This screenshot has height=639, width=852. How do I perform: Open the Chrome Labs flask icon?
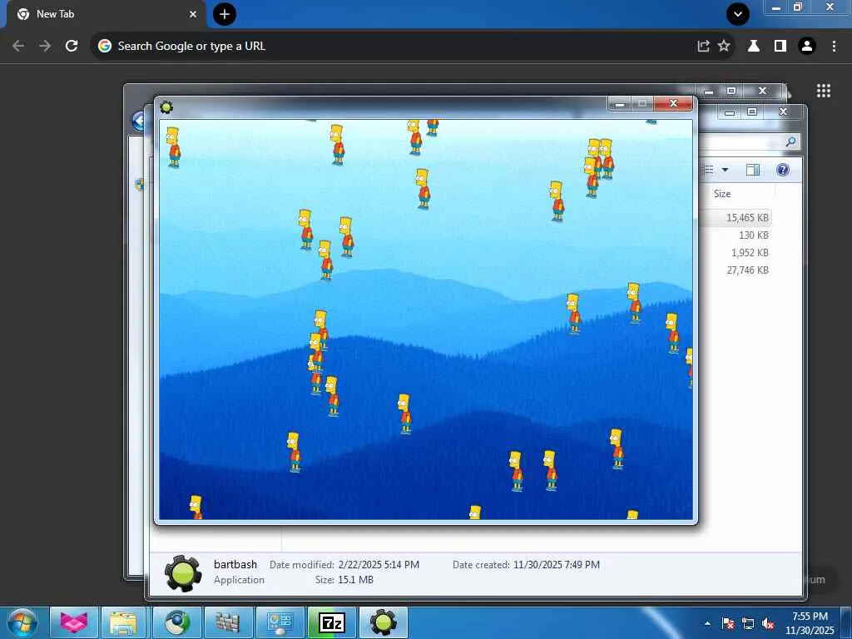[x=754, y=47]
